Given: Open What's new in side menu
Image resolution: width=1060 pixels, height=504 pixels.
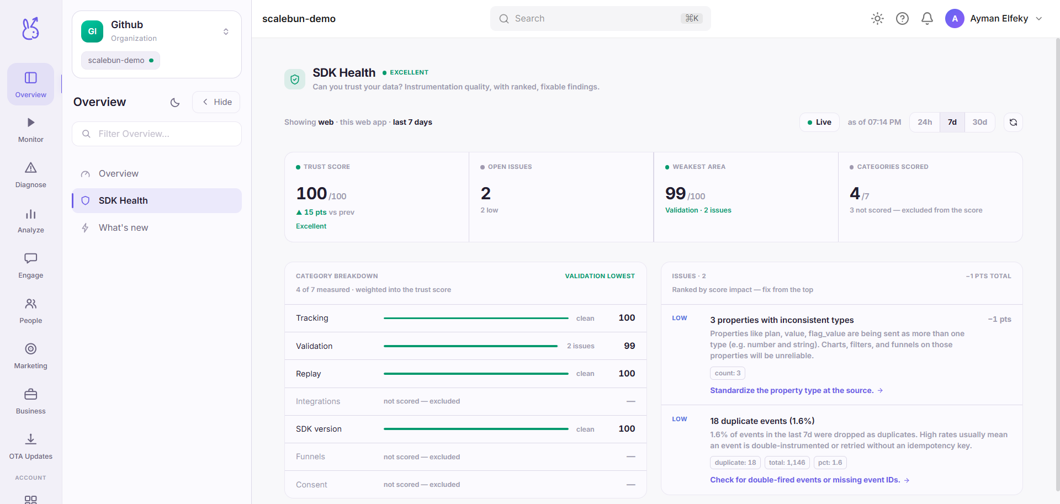Looking at the screenshot, I should [x=157, y=227].
